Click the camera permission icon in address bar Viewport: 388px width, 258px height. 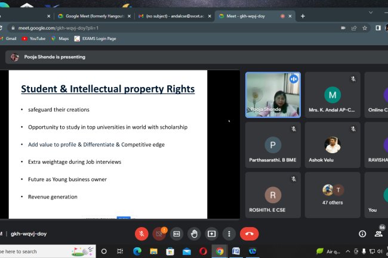tap(343, 28)
